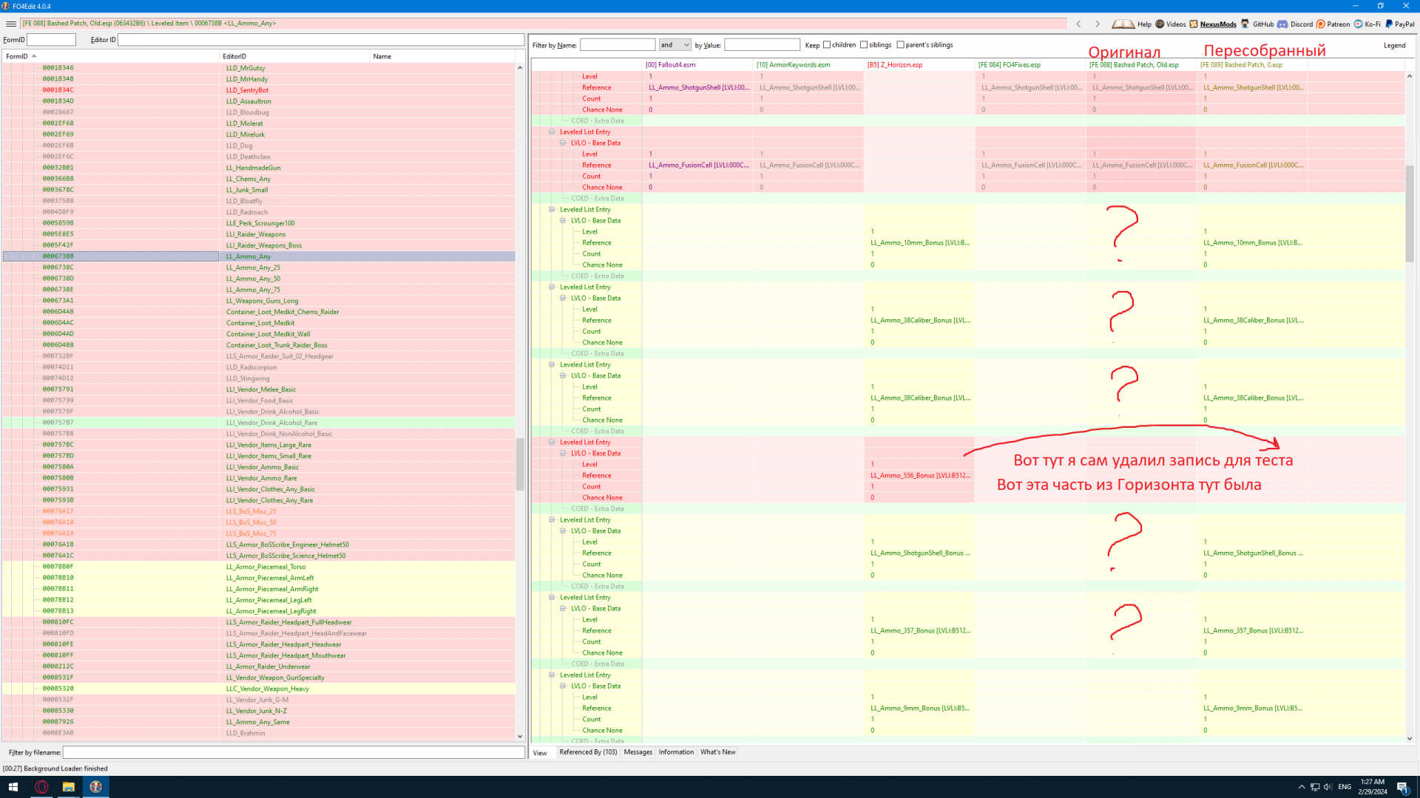Click the Legend button
Screen dimensions: 1420x798
(1394, 45)
